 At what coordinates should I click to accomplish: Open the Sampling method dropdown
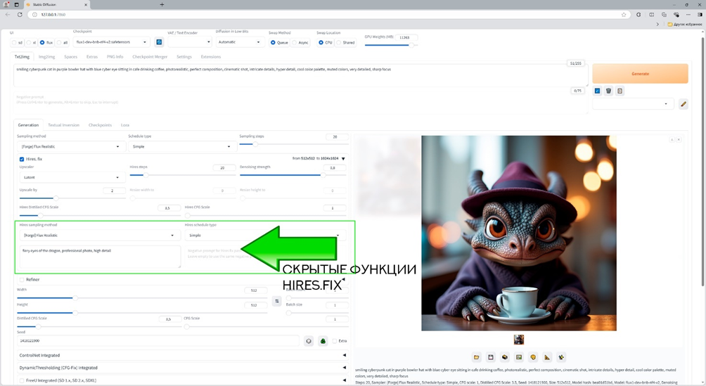[71, 146]
